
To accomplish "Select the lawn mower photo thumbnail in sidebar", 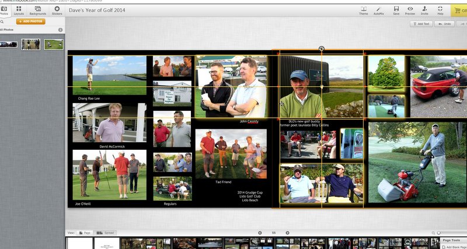I will [x=54, y=44].
